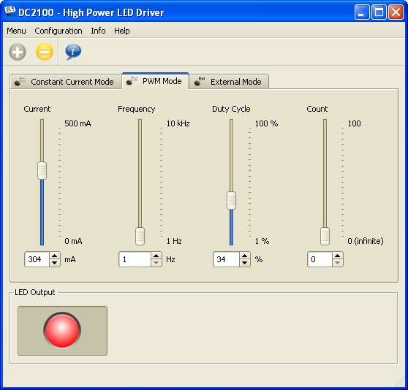Click the yellow minus disconnect icon
The width and height of the screenshot is (408, 390).
[x=45, y=52]
